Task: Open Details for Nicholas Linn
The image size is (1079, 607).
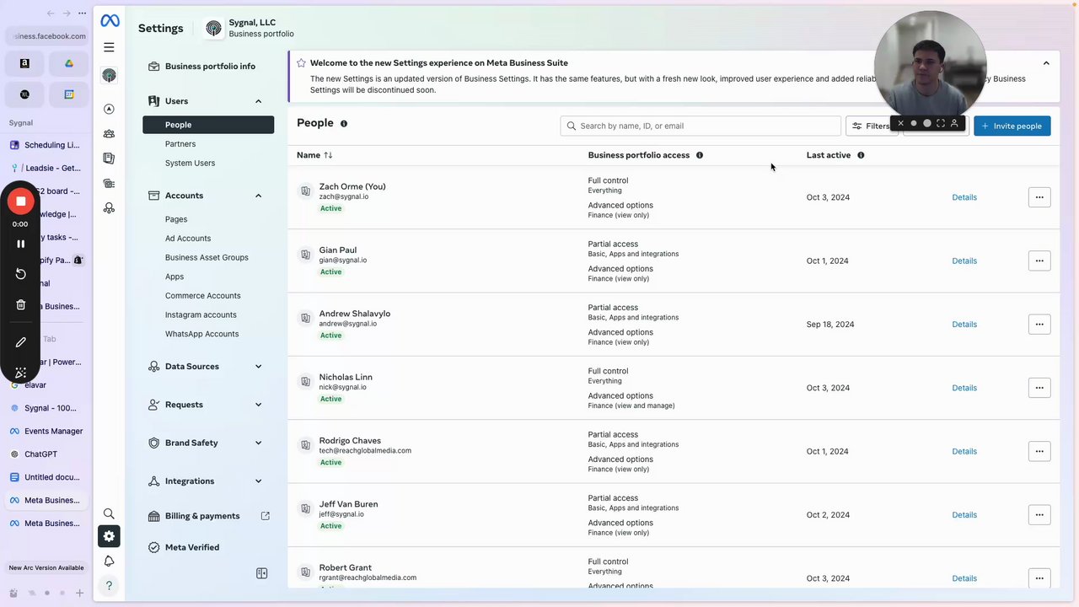Action: (964, 388)
